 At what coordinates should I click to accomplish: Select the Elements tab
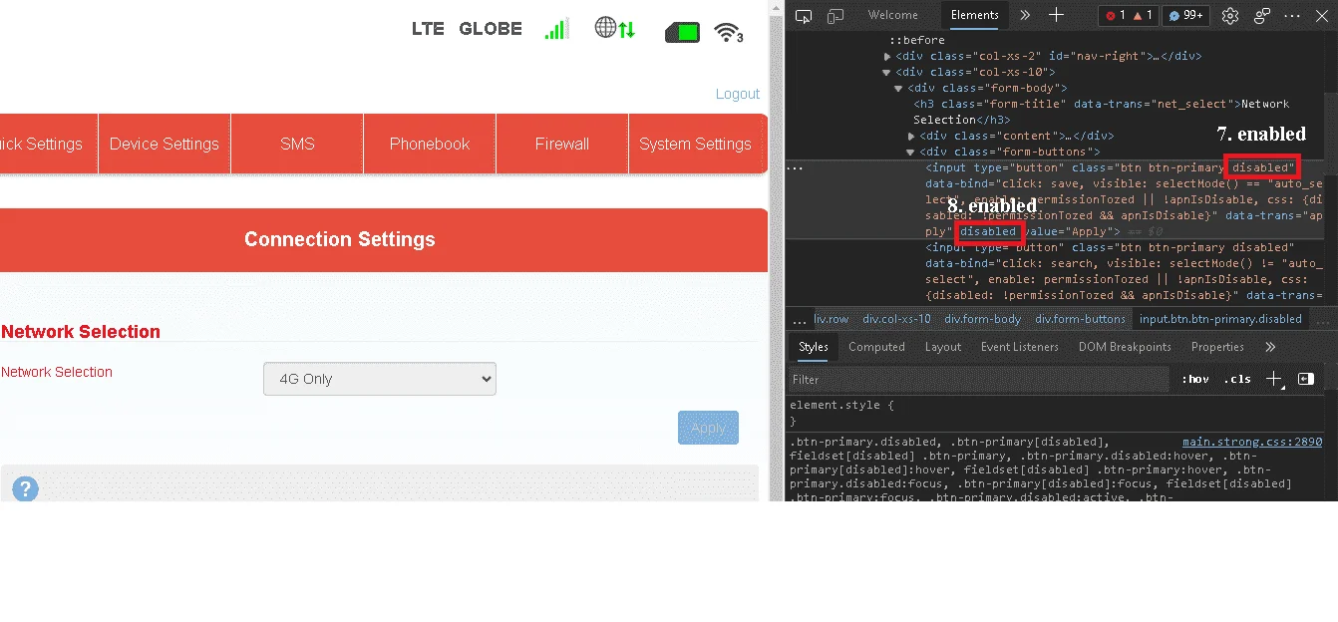(x=975, y=15)
